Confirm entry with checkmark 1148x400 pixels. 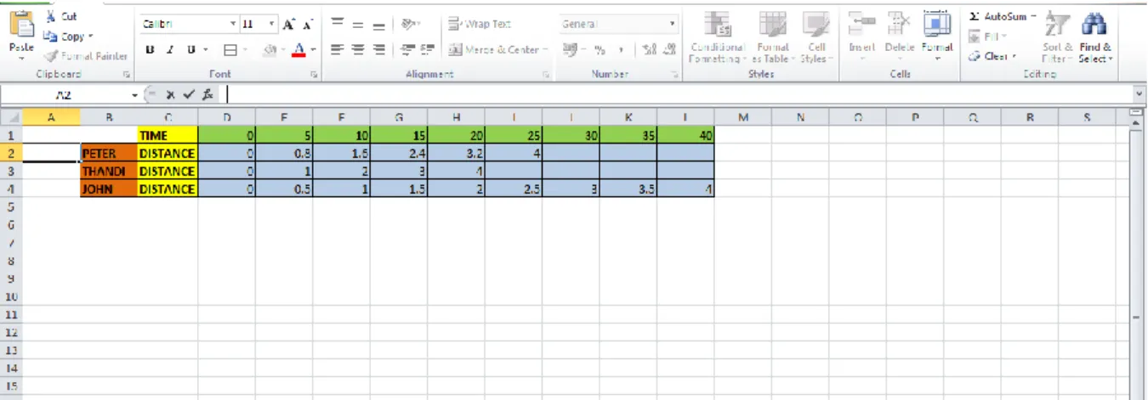pyautogui.click(x=189, y=95)
